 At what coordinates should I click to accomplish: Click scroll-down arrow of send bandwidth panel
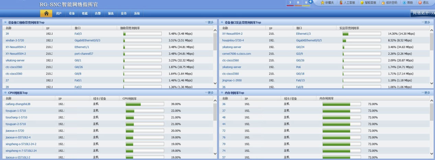click(432, 83)
